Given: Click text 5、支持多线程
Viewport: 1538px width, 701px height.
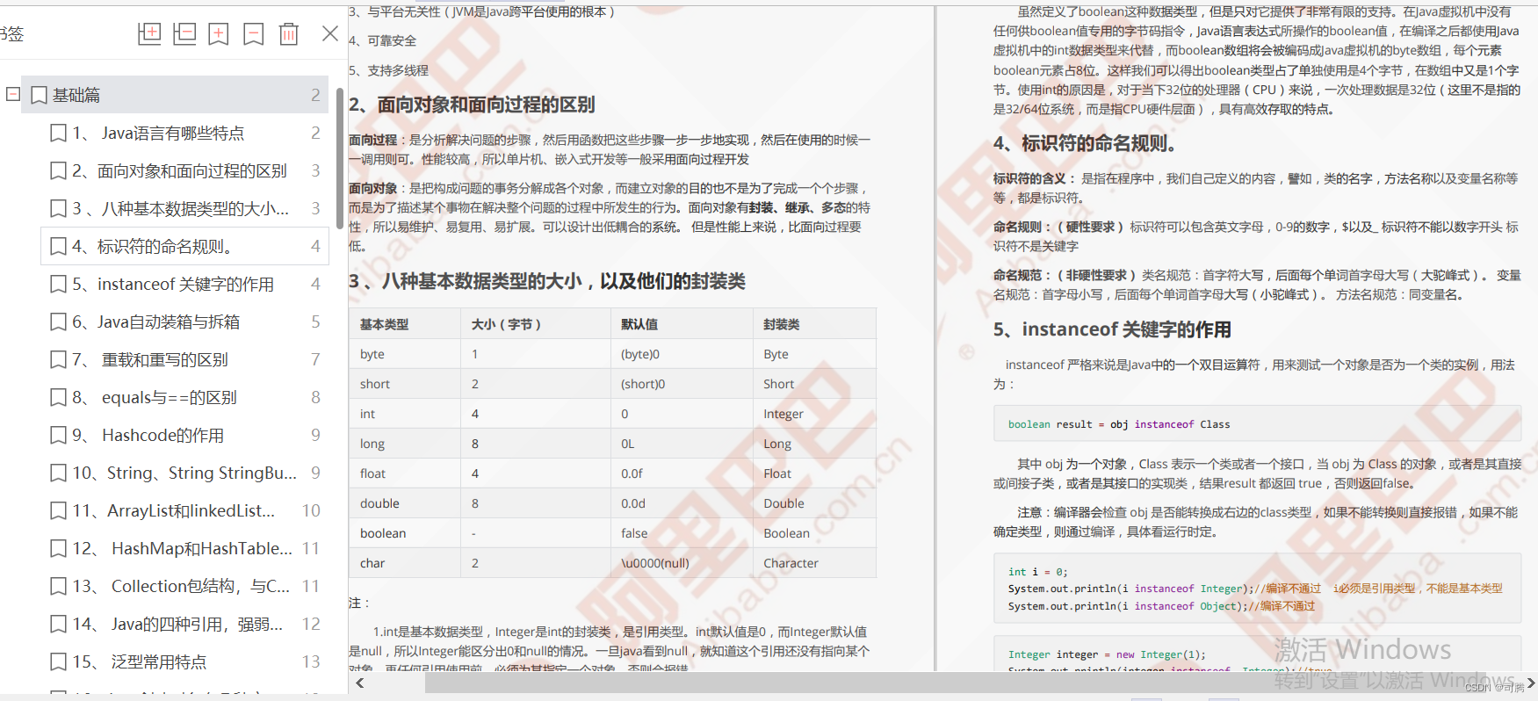Looking at the screenshot, I should point(388,70).
